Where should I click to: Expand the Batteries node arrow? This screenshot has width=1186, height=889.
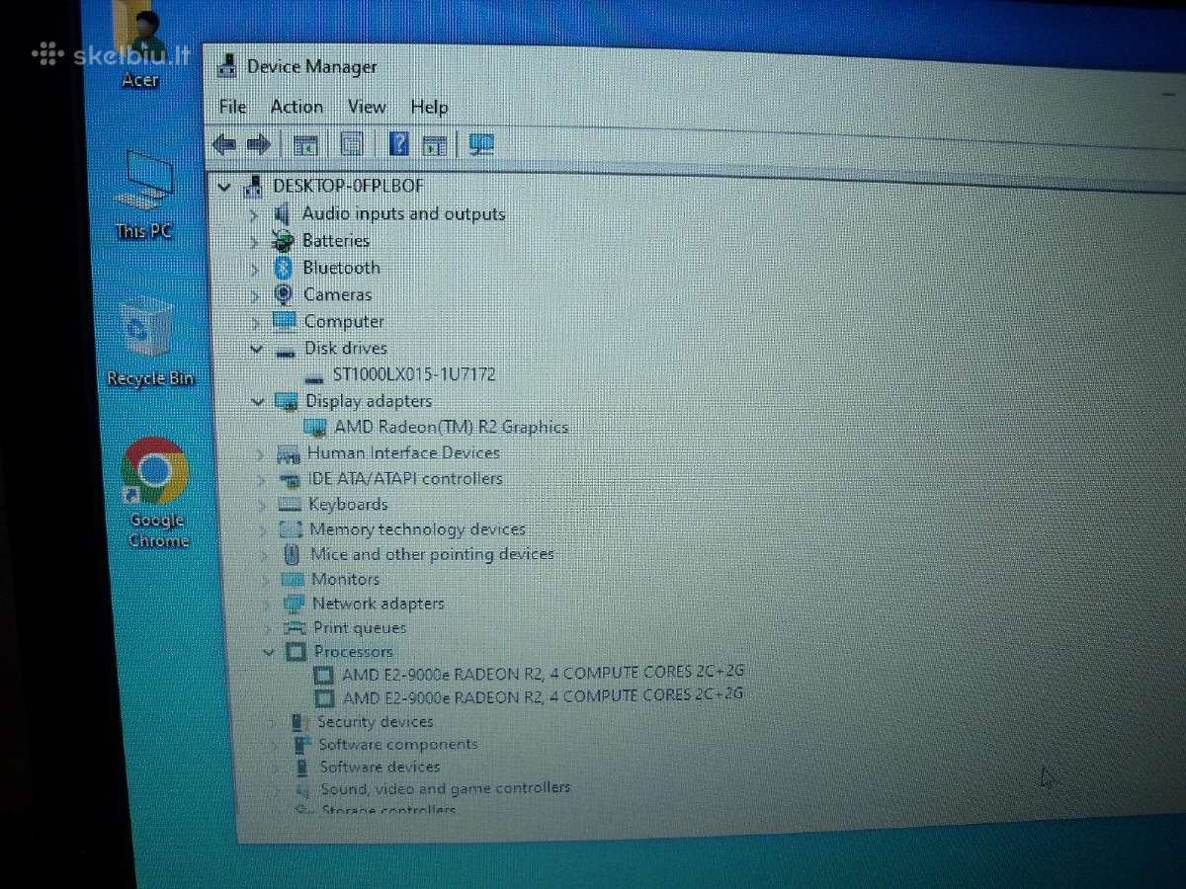pyautogui.click(x=255, y=241)
